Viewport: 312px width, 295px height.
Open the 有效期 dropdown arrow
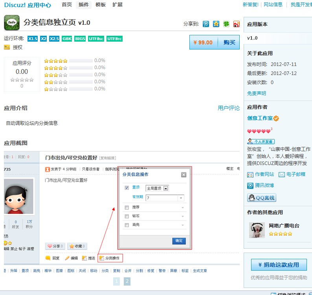point(181,198)
